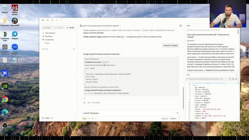Go back with the left arrow
The width and height of the screenshot is (249, 140).
click(x=57, y=20)
